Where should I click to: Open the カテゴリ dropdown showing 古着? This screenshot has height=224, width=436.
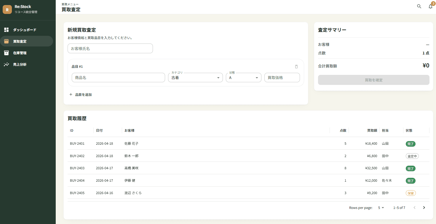pos(195,78)
